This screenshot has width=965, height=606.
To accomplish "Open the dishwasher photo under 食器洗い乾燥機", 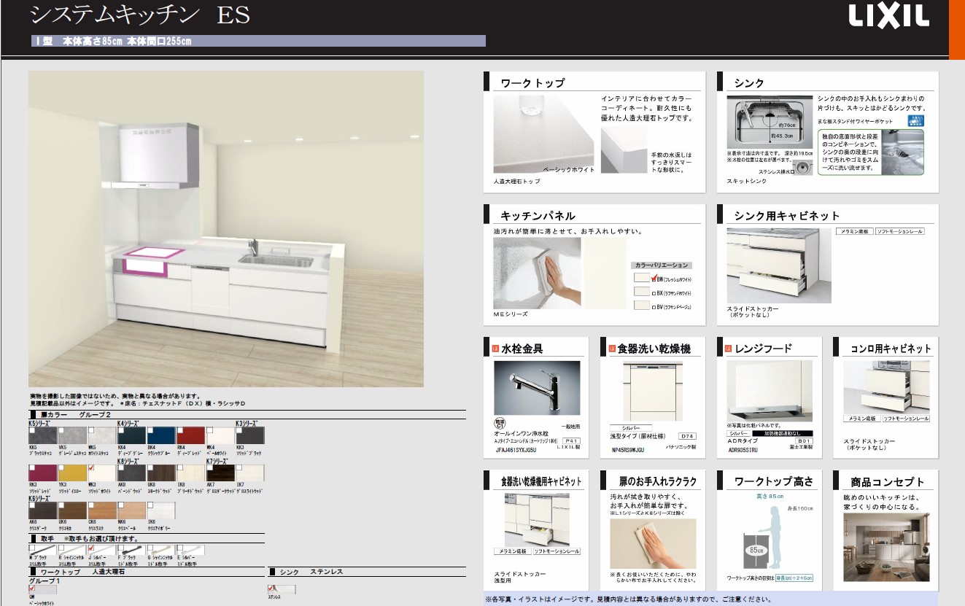I will pos(653,390).
